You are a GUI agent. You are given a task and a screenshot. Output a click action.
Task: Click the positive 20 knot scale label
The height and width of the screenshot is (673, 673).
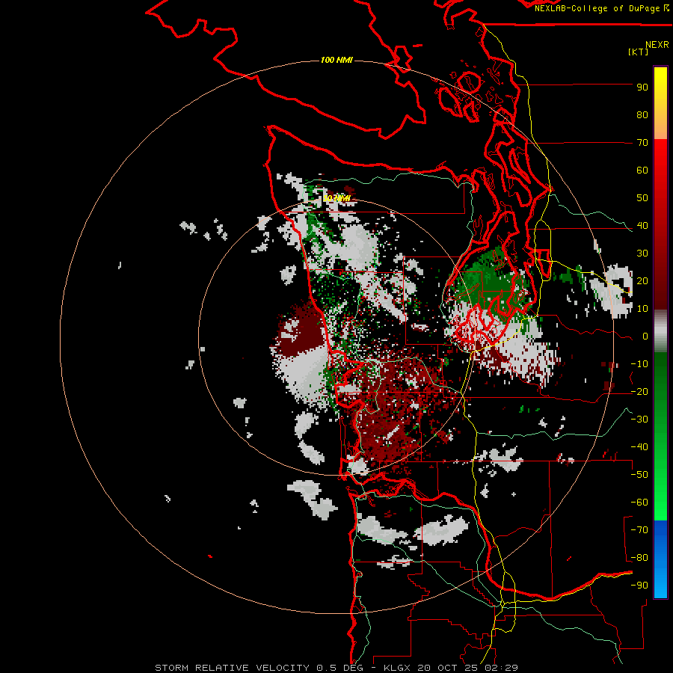tap(642, 280)
